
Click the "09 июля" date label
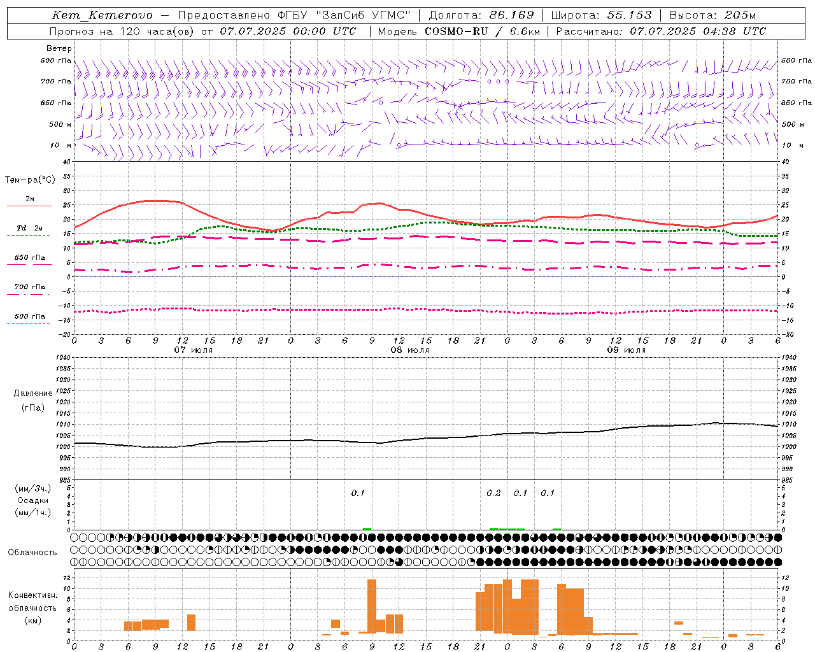pyautogui.click(x=627, y=350)
